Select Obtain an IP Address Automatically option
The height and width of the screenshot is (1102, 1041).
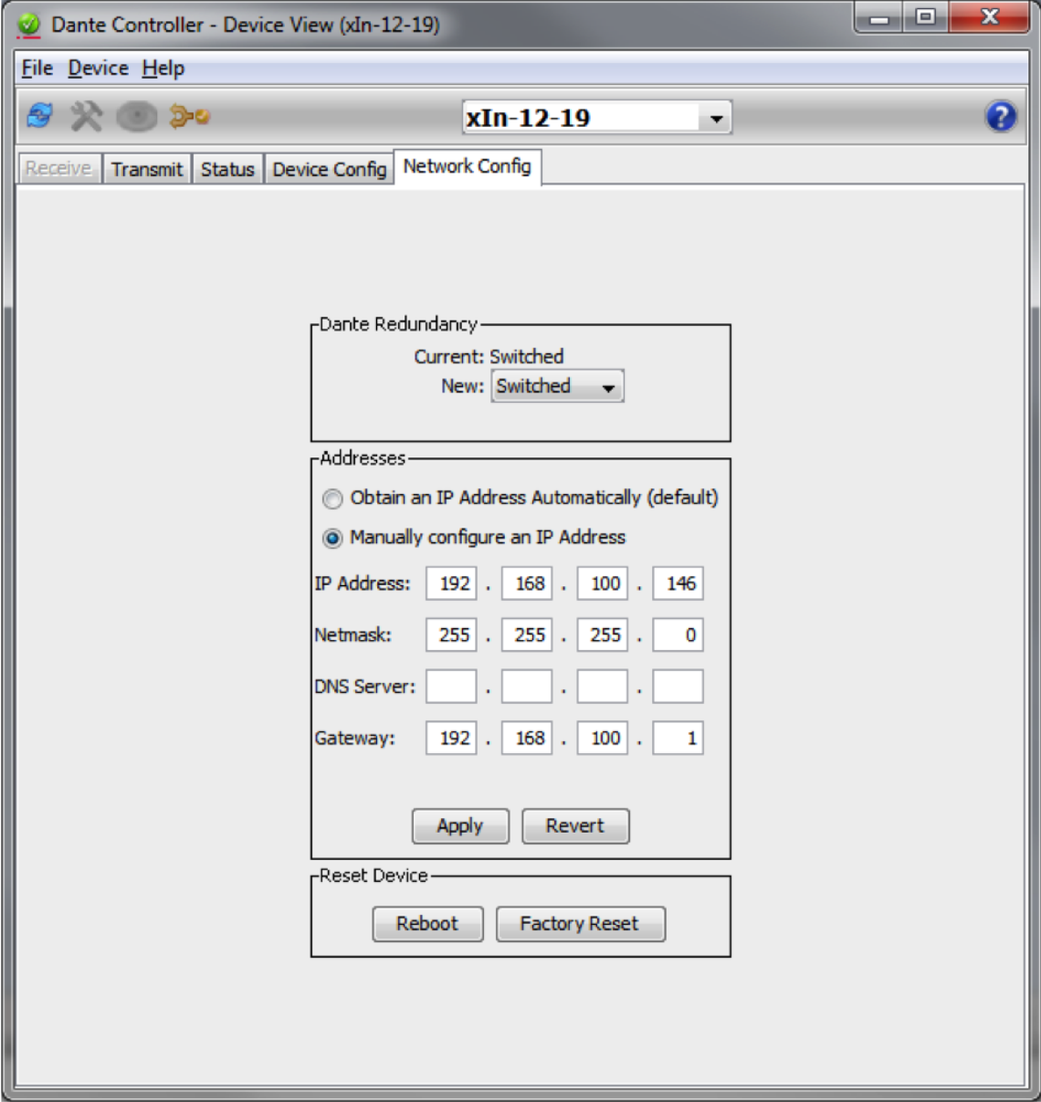coord(332,499)
